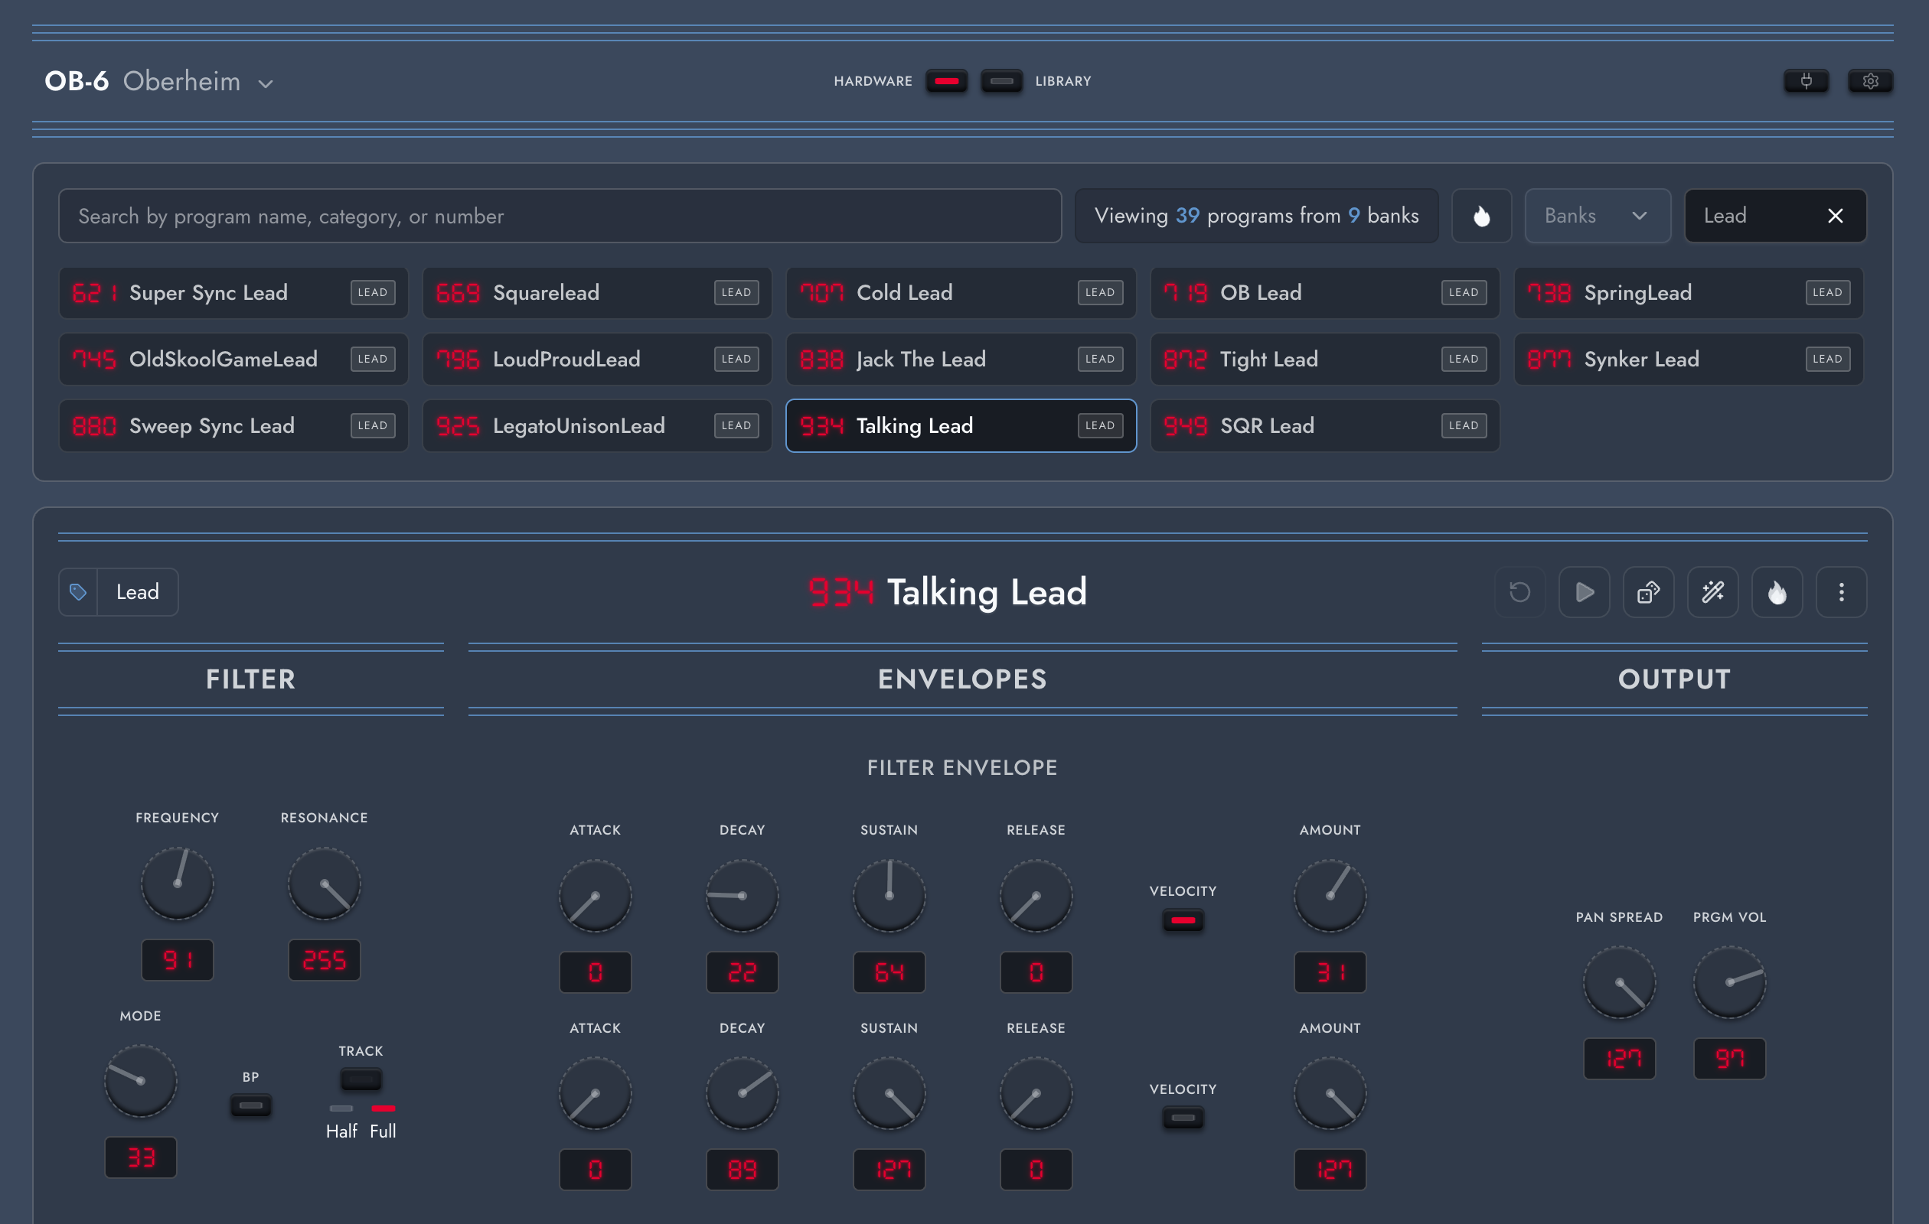The width and height of the screenshot is (1929, 1224).
Task: Click the second envelope Amount knob
Action: pos(1330,1092)
